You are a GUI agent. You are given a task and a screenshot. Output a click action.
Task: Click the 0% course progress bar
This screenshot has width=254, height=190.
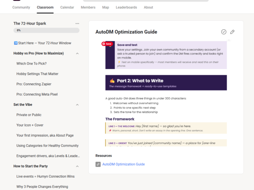(46, 30)
